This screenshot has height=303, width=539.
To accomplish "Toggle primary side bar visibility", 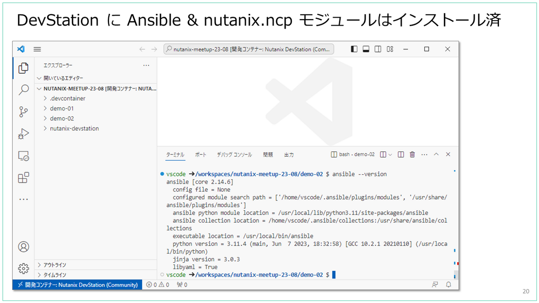I will (354, 49).
